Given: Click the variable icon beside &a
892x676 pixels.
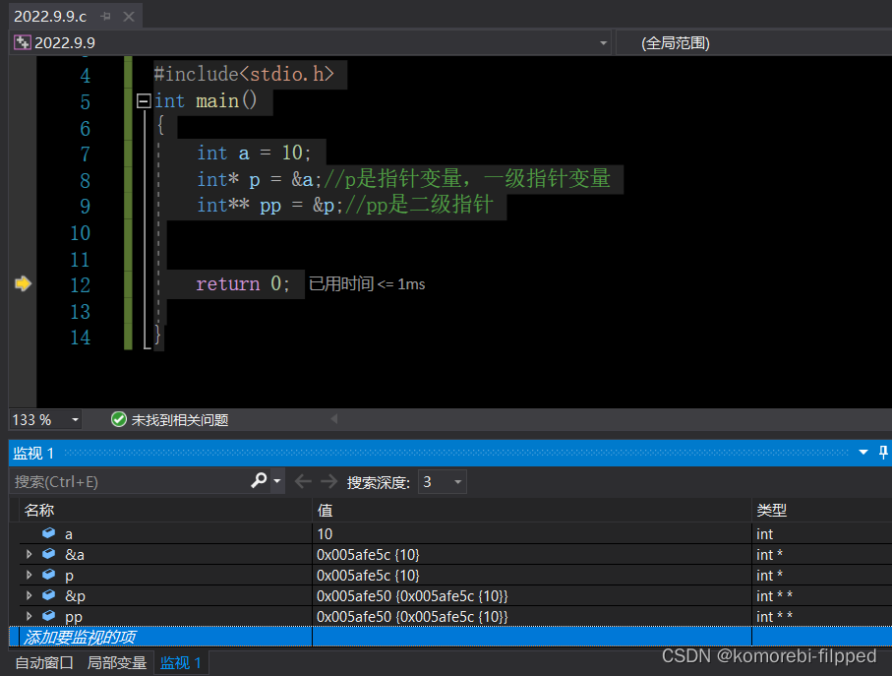Looking at the screenshot, I should 49,553.
